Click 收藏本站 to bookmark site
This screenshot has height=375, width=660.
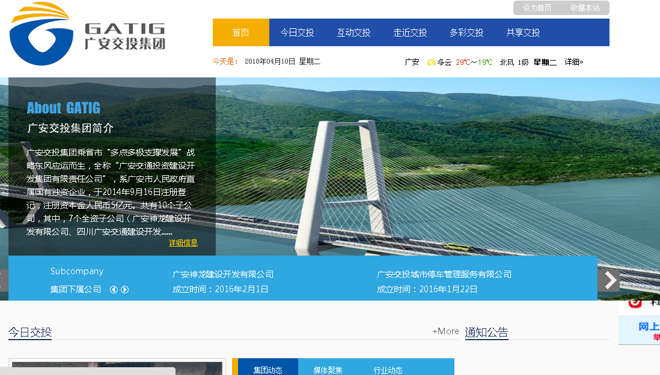(x=585, y=8)
